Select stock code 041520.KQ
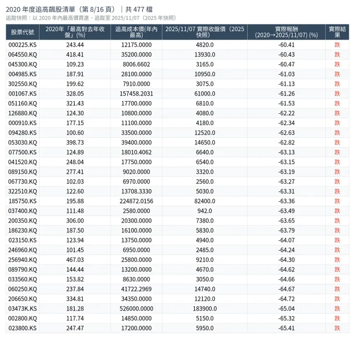 [x=23, y=162]
